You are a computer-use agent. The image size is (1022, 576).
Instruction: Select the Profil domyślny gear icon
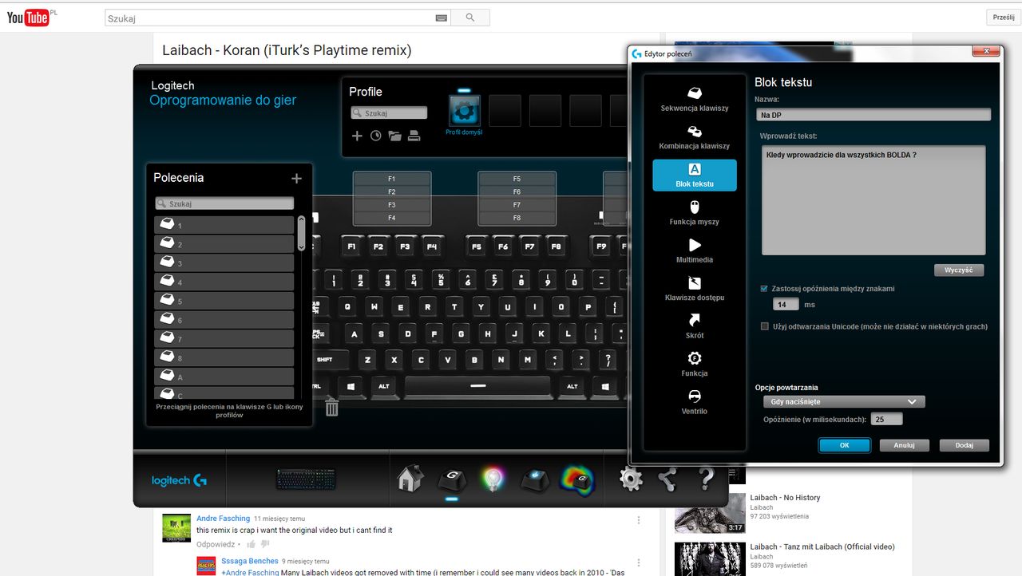coord(464,111)
